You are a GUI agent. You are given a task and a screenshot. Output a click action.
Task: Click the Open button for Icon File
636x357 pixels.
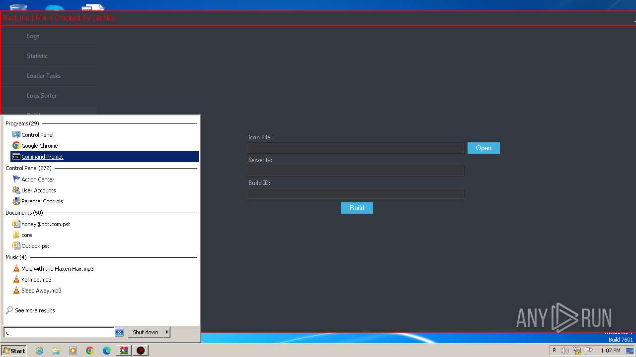point(483,148)
